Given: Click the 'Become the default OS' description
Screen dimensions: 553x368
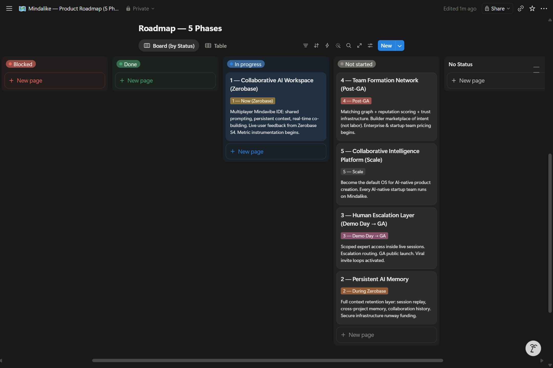Looking at the screenshot, I should (x=386, y=189).
